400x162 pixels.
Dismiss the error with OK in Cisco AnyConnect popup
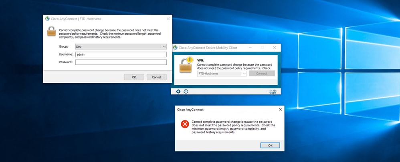(x=270, y=146)
